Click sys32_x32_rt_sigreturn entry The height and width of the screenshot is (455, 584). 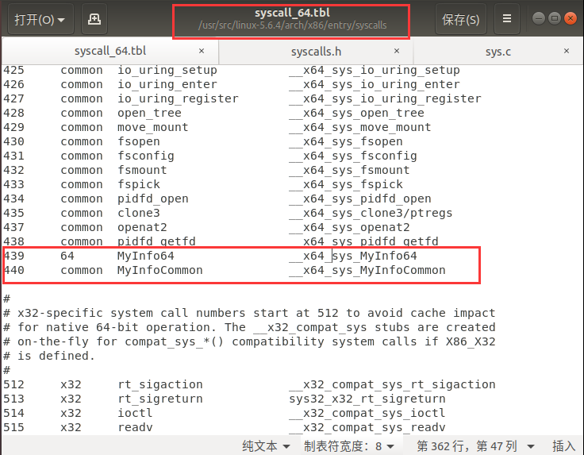tap(367, 399)
